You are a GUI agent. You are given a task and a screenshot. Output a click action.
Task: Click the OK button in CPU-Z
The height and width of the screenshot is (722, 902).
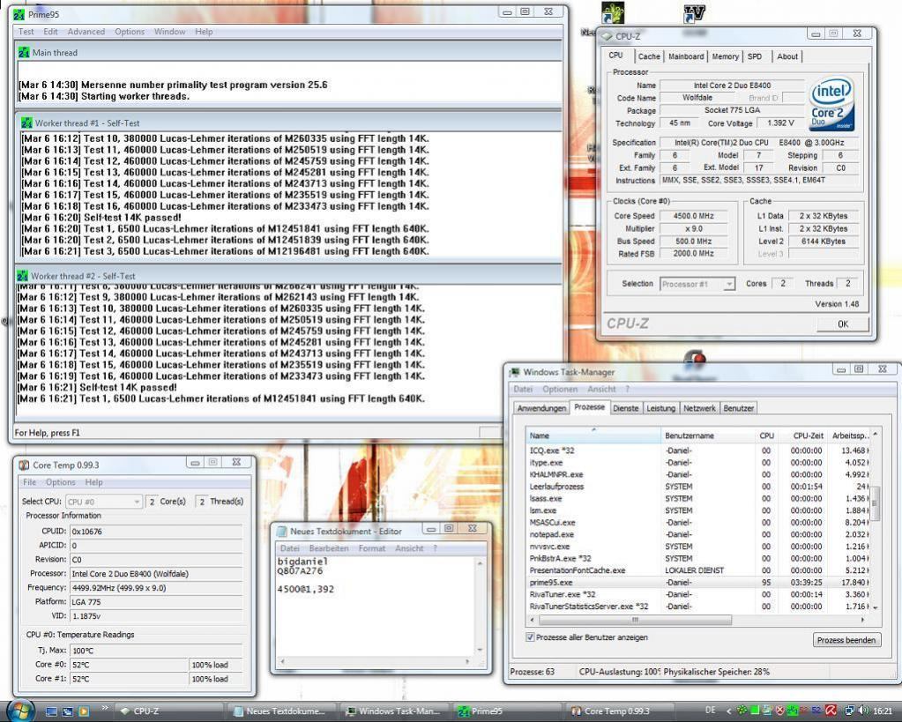[843, 324]
